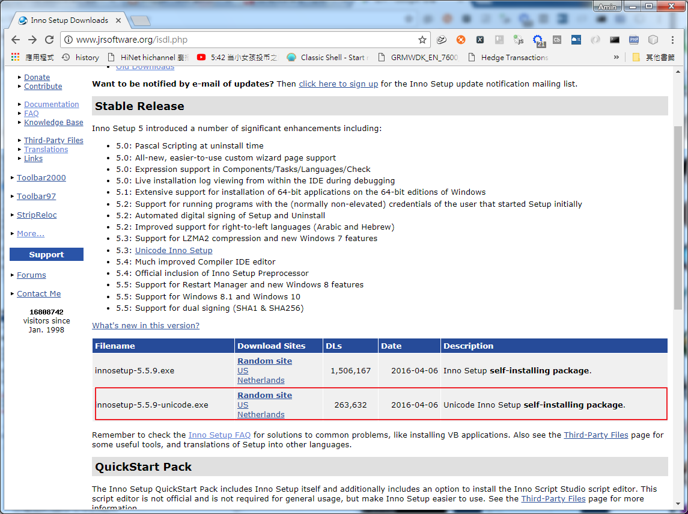Open Third-Party Files link below download table
The width and height of the screenshot is (688, 514).
(x=596, y=435)
